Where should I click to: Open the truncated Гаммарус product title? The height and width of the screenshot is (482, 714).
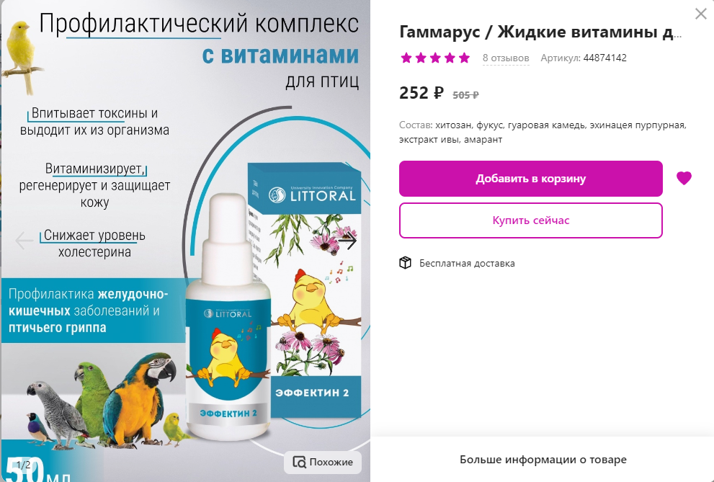coord(540,32)
